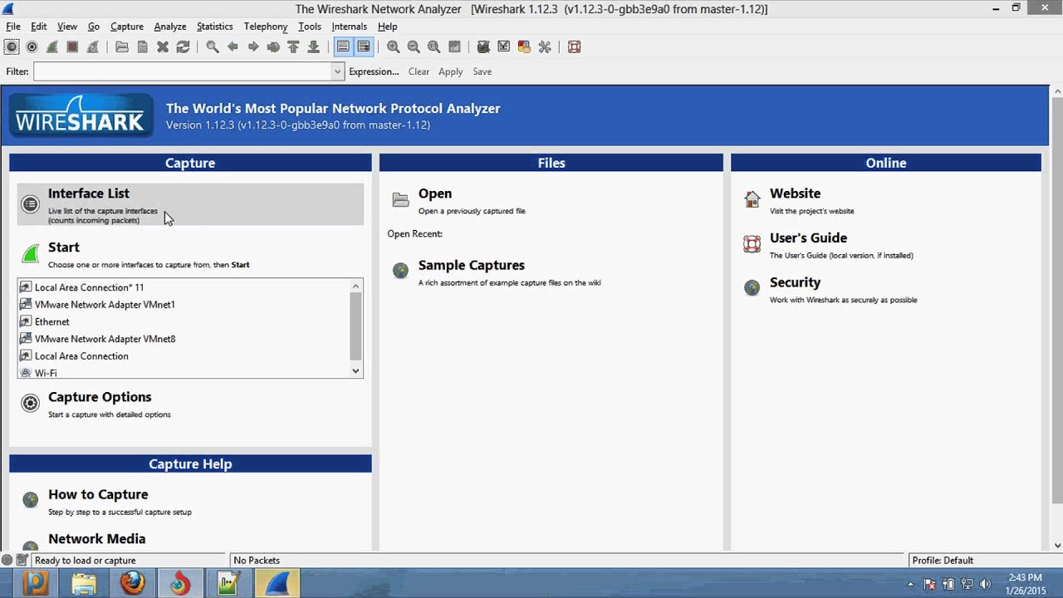Toggle auto scroll in live capture icon
Screen dimensions: 1063x598
pyautogui.click(x=364, y=47)
